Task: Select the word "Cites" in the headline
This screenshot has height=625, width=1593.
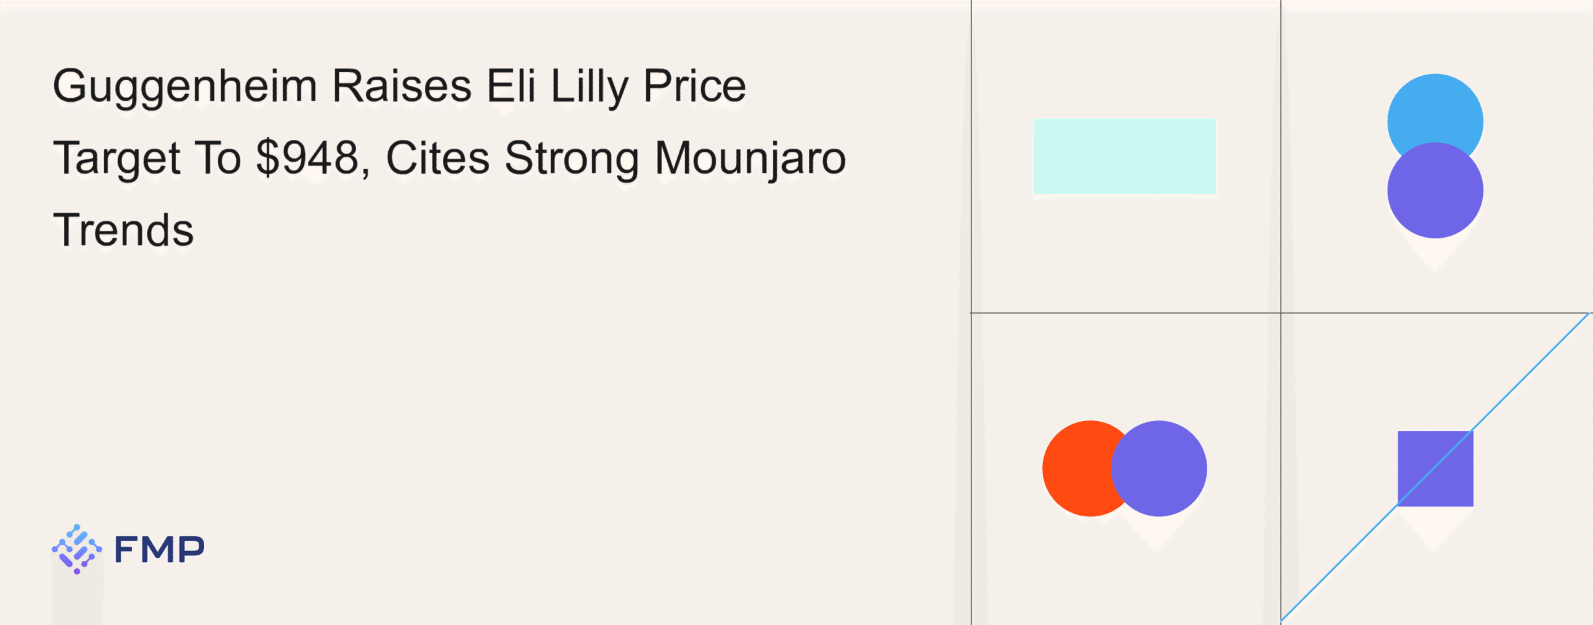Action: coord(437,157)
